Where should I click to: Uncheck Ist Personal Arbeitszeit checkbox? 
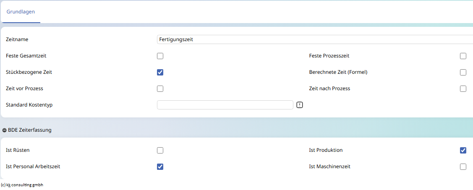pyautogui.click(x=160, y=167)
